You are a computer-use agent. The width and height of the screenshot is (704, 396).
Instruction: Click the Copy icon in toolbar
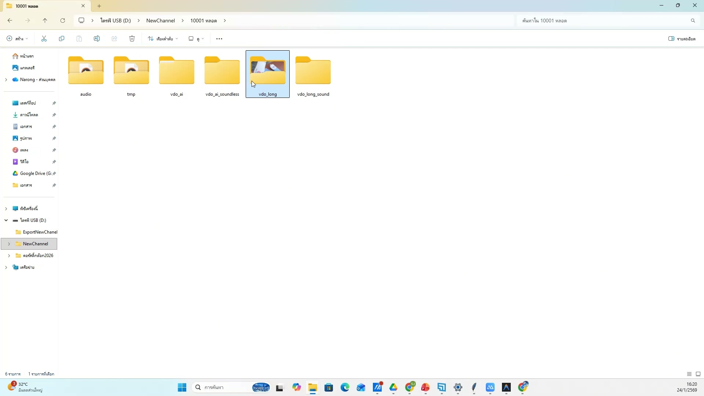[62, 38]
